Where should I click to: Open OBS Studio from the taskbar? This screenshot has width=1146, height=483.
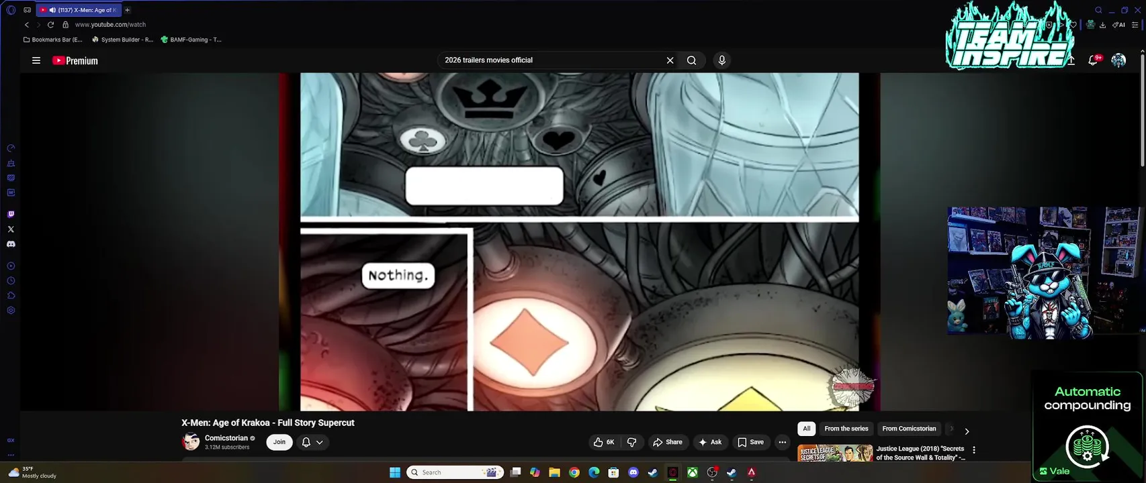(x=712, y=472)
